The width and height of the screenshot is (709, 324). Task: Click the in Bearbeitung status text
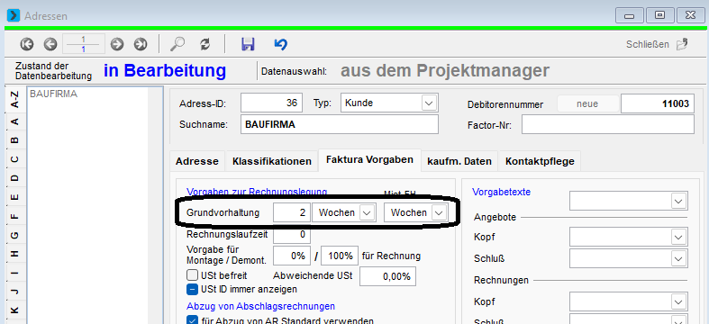point(165,71)
